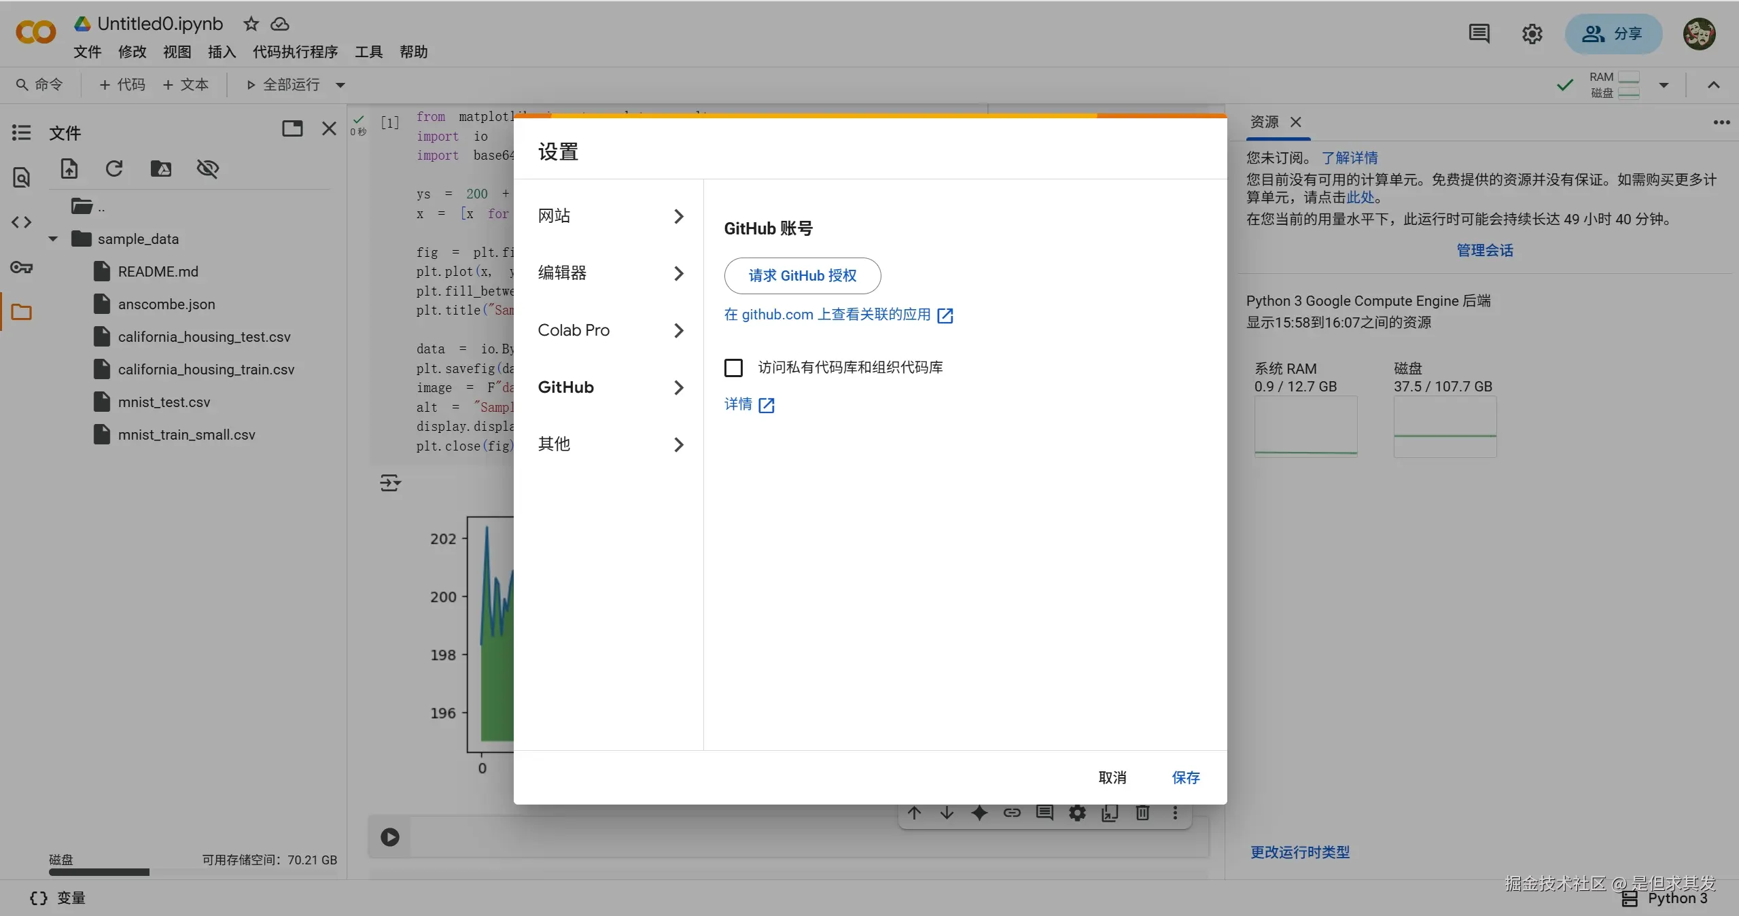Open the Secrets panel with the key icon
This screenshot has height=916, width=1739.
click(x=21, y=268)
